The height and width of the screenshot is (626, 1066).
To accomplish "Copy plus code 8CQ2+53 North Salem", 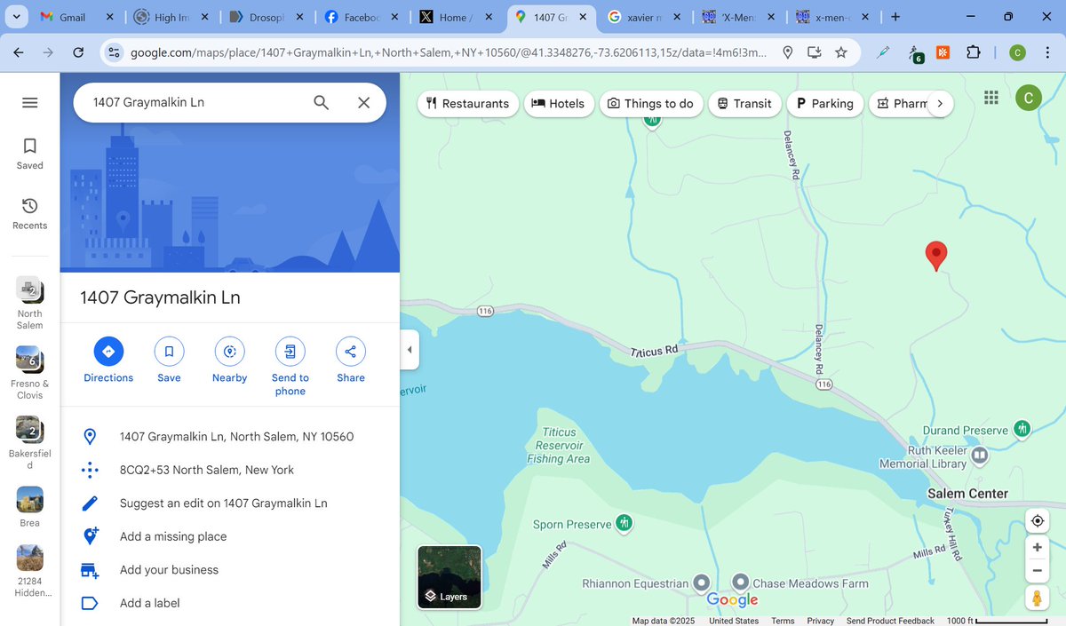I will [x=230, y=470].
